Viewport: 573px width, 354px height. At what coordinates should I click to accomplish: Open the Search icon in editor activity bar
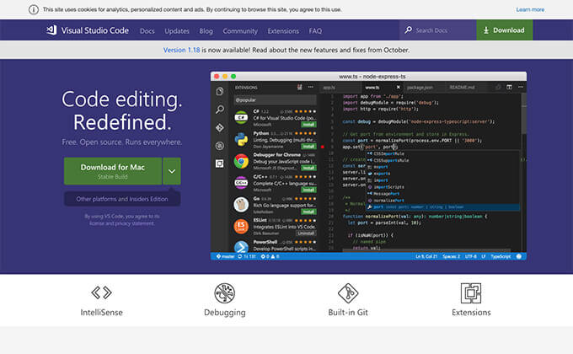pos(220,110)
